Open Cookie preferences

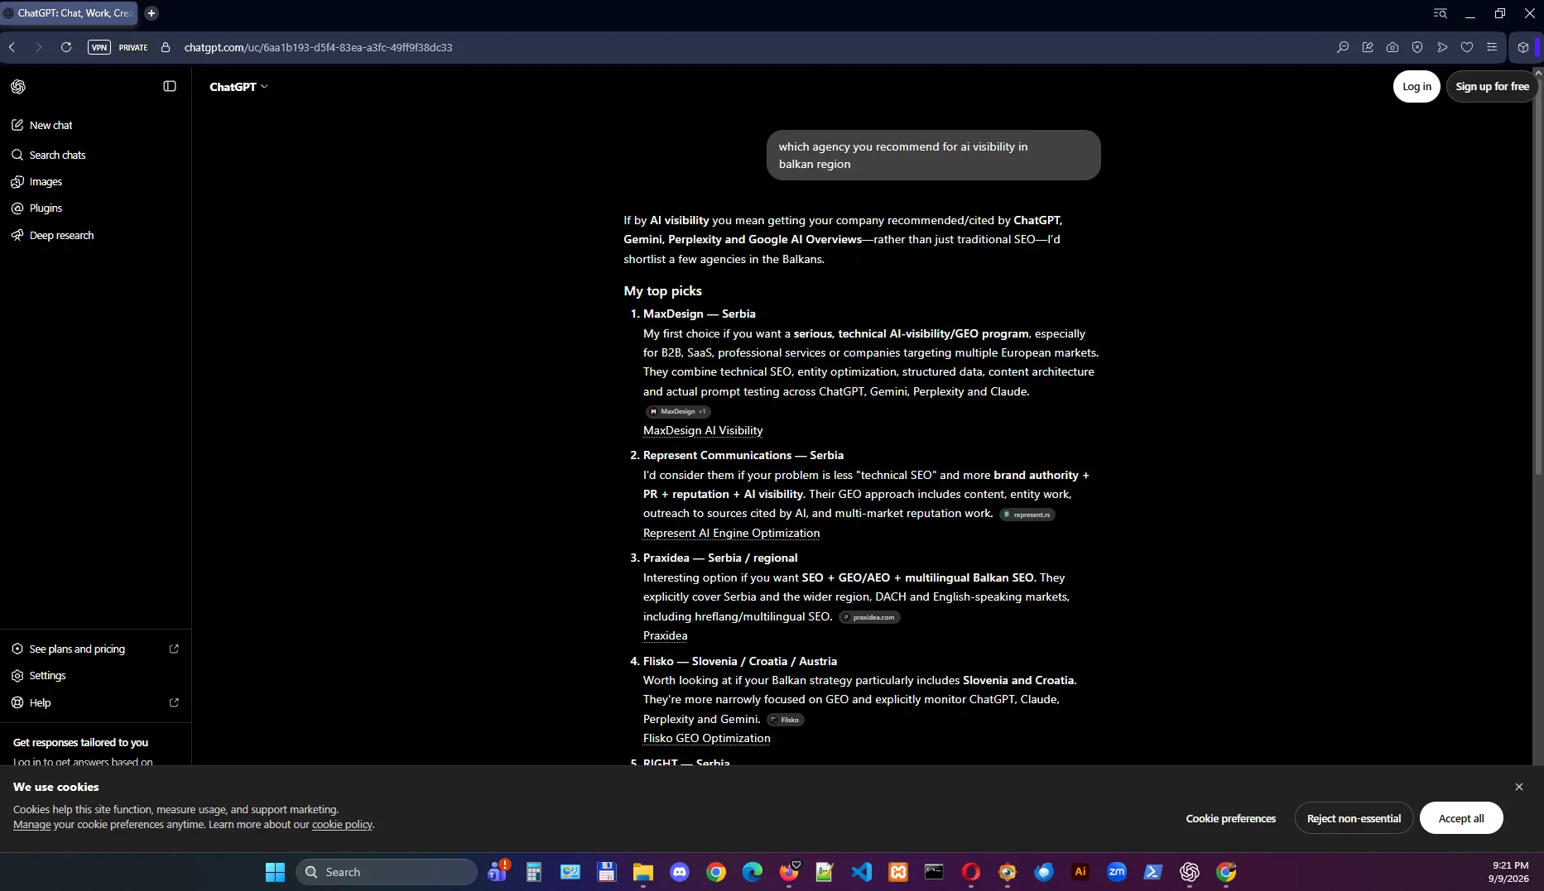coord(1230,818)
